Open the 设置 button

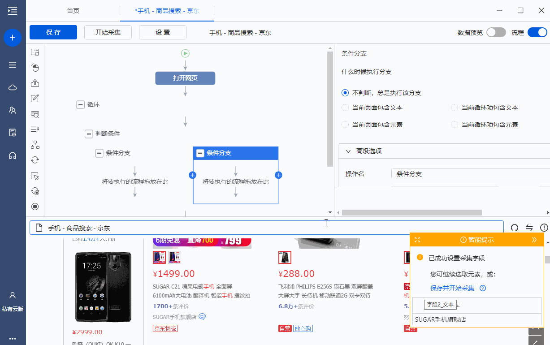pos(163,32)
